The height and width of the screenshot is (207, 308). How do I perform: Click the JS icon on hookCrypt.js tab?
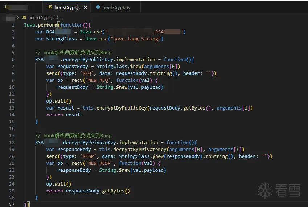click(x=50, y=7)
